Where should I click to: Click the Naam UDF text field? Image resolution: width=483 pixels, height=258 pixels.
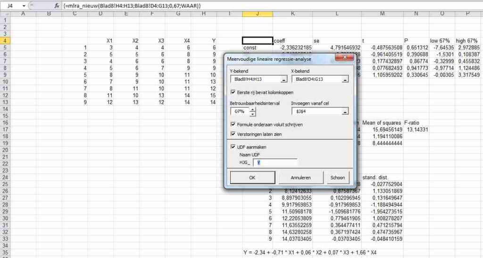coord(275,163)
